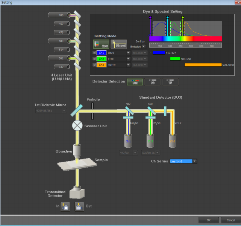This screenshot has height=226, width=241.
Task: Click the Scanner Unit icon
Action: click(77, 125)
